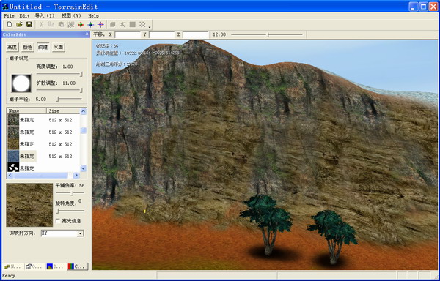Open the 视图(V) view menu
440x281 pixels.
point(71,16)
